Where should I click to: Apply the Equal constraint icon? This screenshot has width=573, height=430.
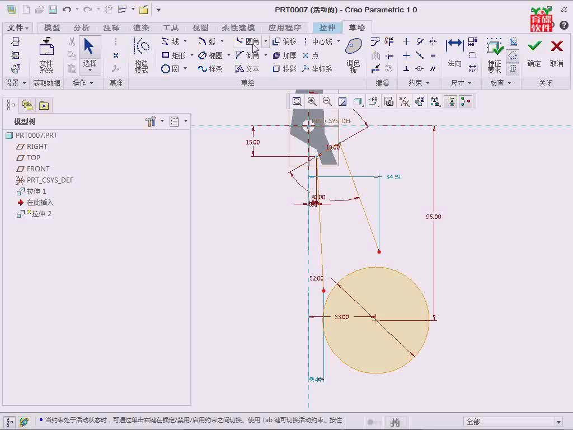click(433, 55)
